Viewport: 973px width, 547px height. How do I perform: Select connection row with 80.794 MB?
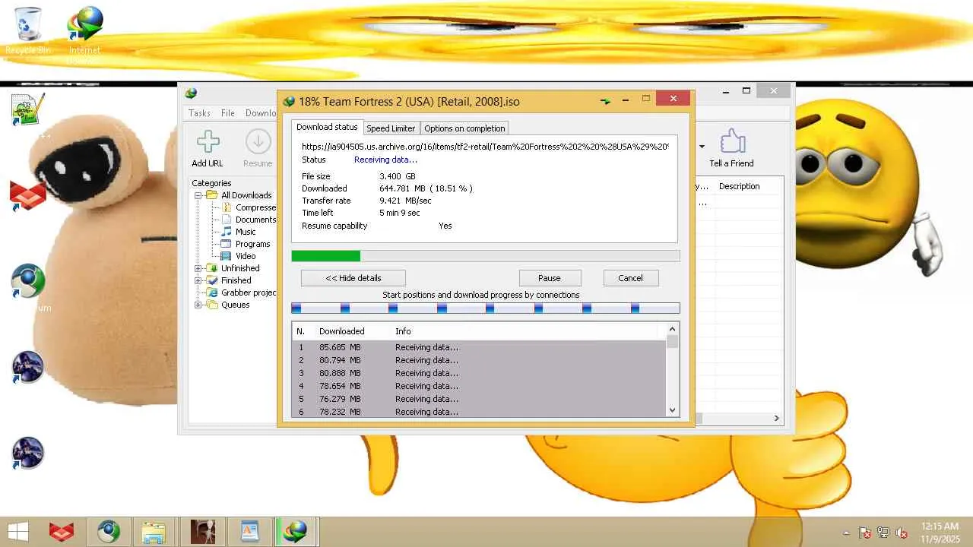click(479, 360)
